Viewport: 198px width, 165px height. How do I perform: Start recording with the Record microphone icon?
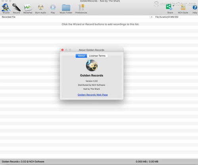[x=16, y=9]
